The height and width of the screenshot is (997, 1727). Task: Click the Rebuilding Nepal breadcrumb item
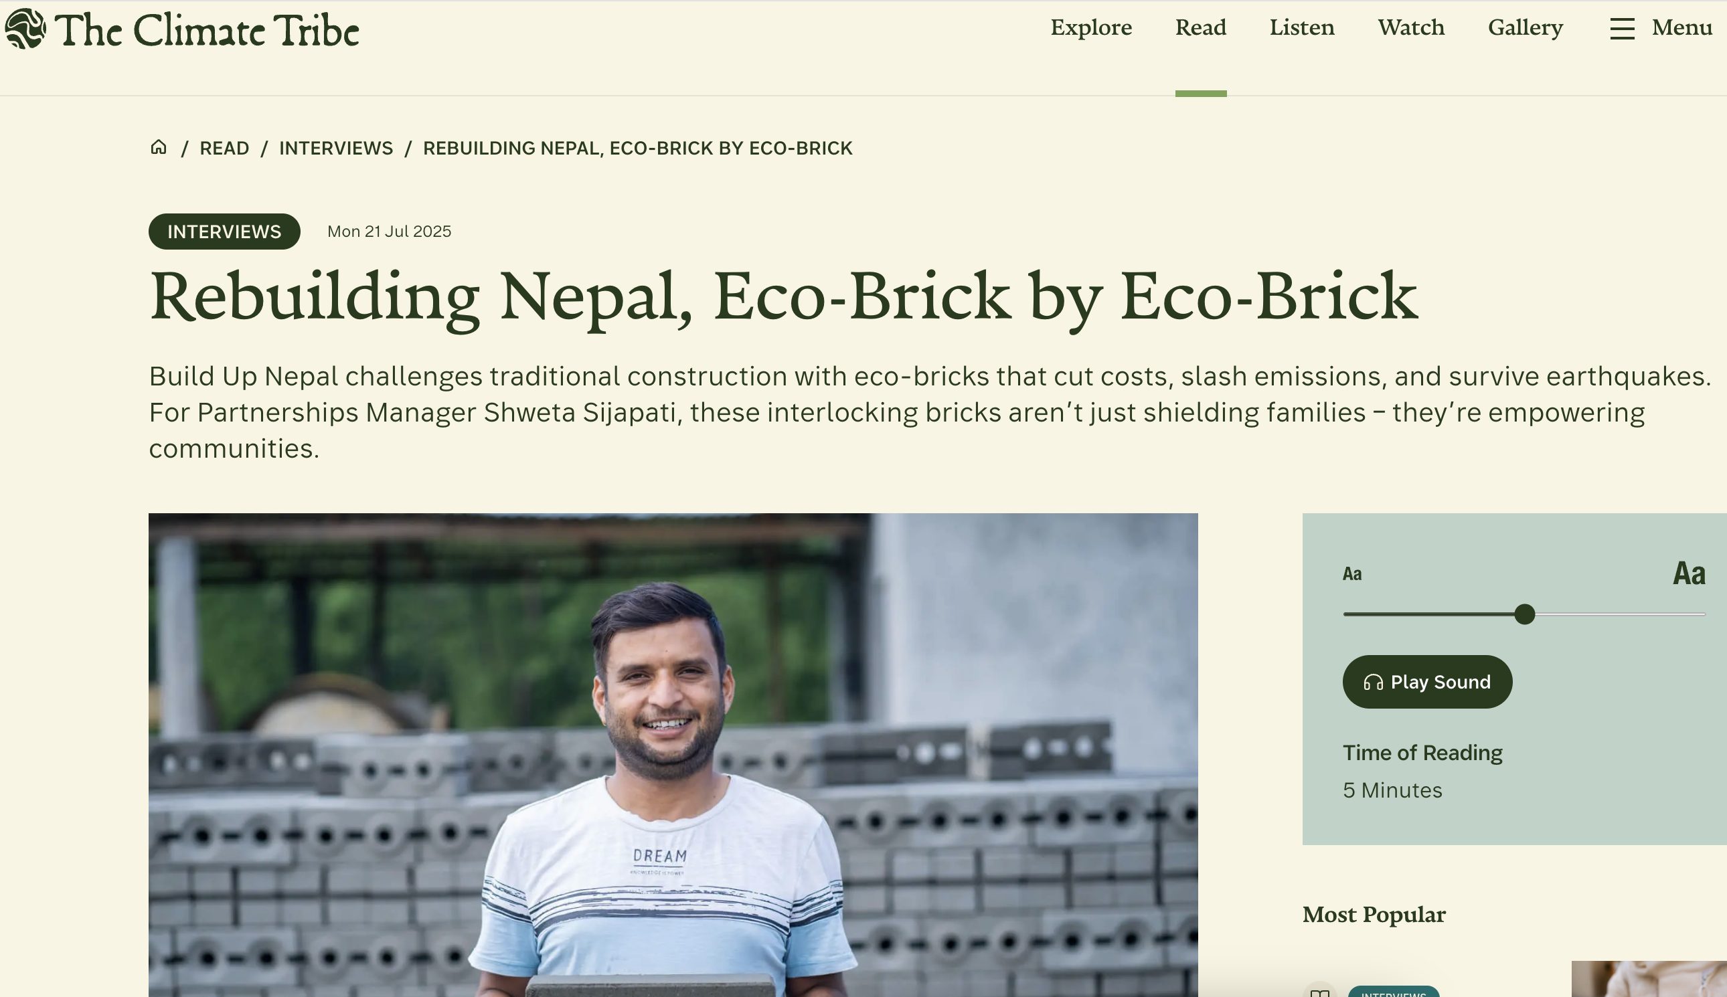pos(637,148)
